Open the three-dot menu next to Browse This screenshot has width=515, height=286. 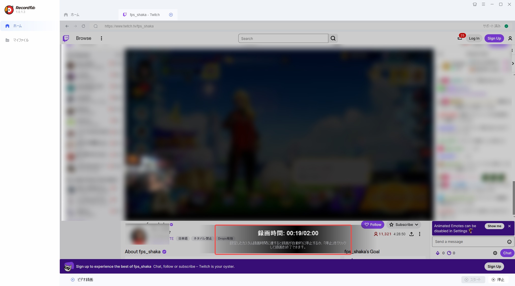101,38
